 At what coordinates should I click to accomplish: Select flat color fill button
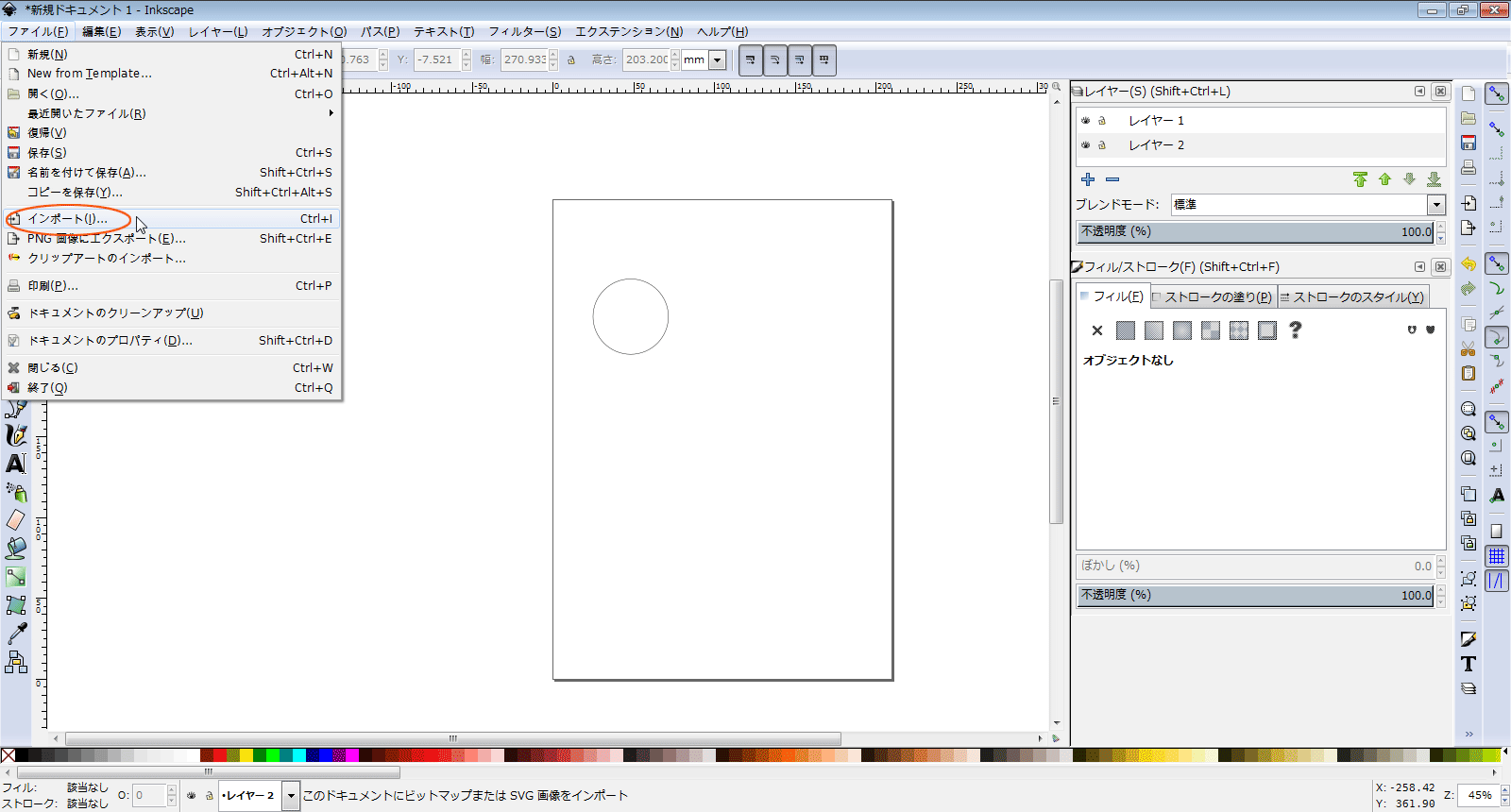click(1125, 330)
